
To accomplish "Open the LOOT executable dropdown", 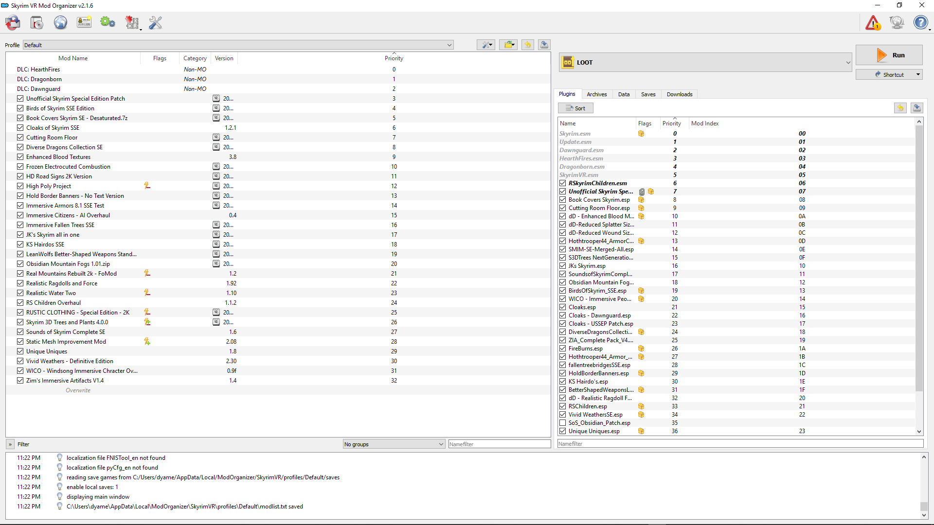I will (x=705, y=62).
